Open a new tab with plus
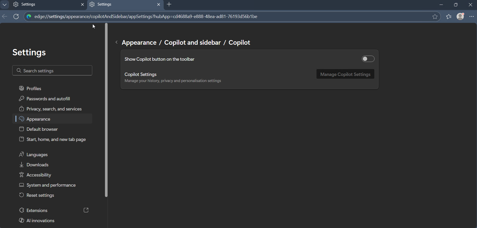 169,5
